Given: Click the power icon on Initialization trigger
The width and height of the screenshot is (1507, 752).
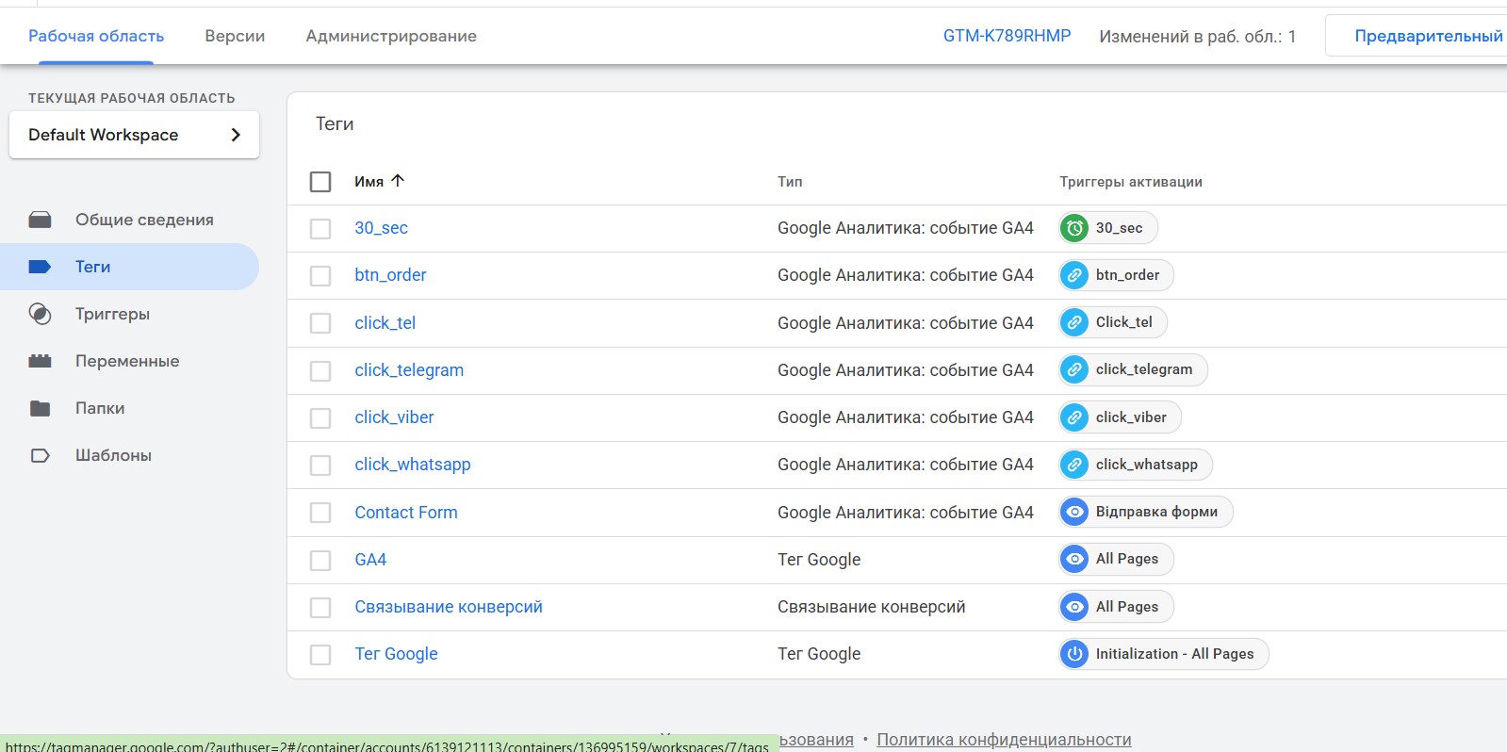Looking at the screenshot, I should 1074,654.
